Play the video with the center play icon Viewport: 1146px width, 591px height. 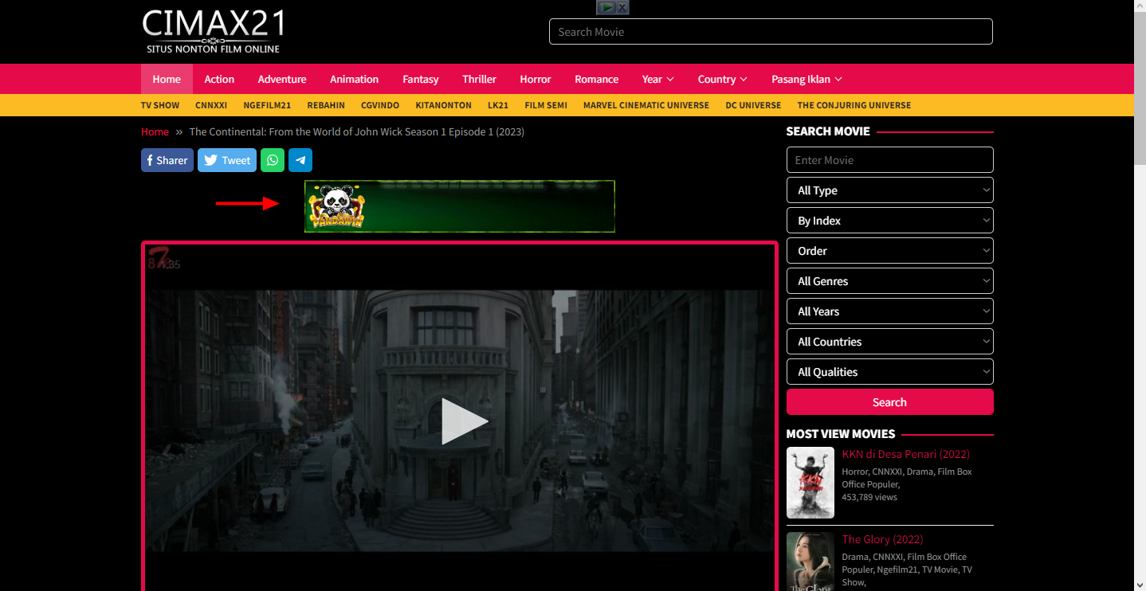[464, 421]
